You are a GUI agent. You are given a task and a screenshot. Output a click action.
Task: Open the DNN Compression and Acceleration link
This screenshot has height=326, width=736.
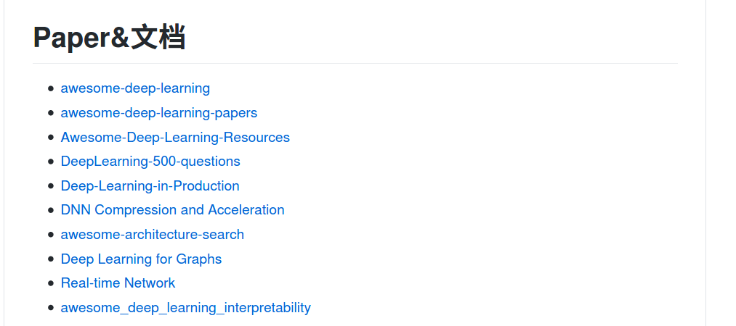click(173, 210)
